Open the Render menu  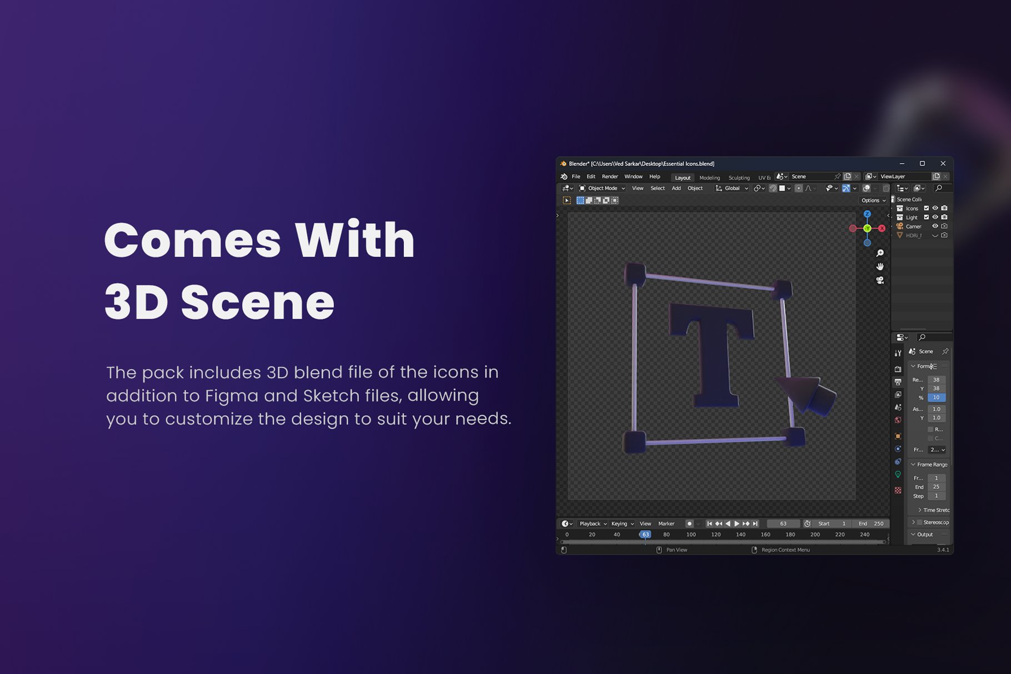(610, 177)
